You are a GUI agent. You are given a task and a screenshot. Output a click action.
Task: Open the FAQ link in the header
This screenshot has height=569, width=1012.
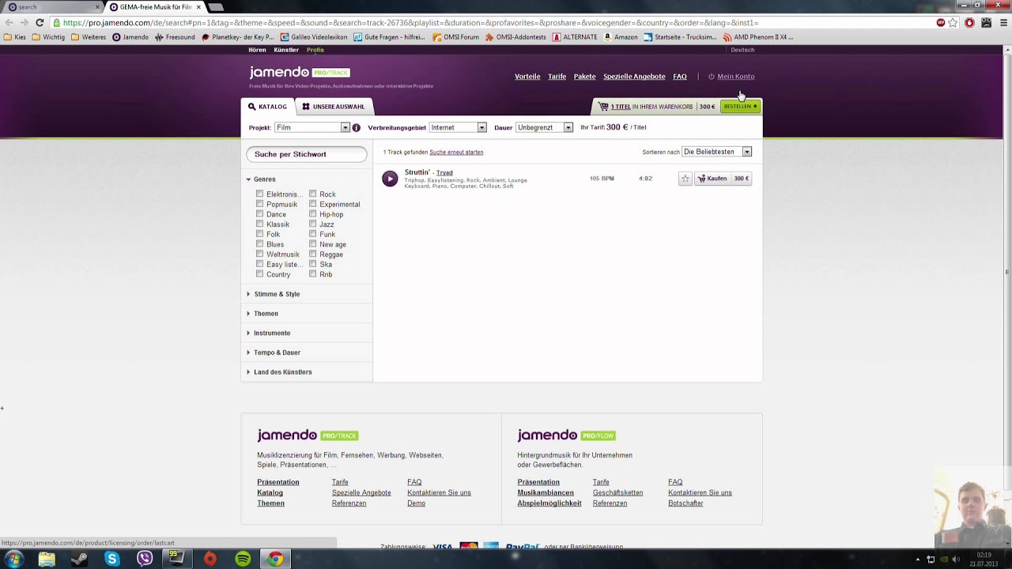pos(680,77)
